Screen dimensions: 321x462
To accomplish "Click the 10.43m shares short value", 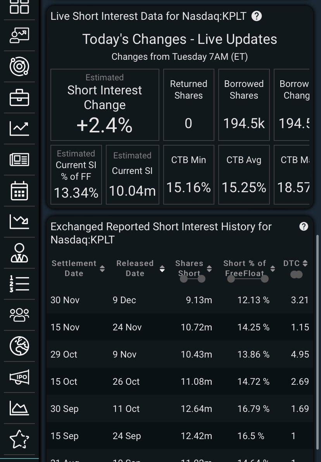I will click(x=197, y=354).
